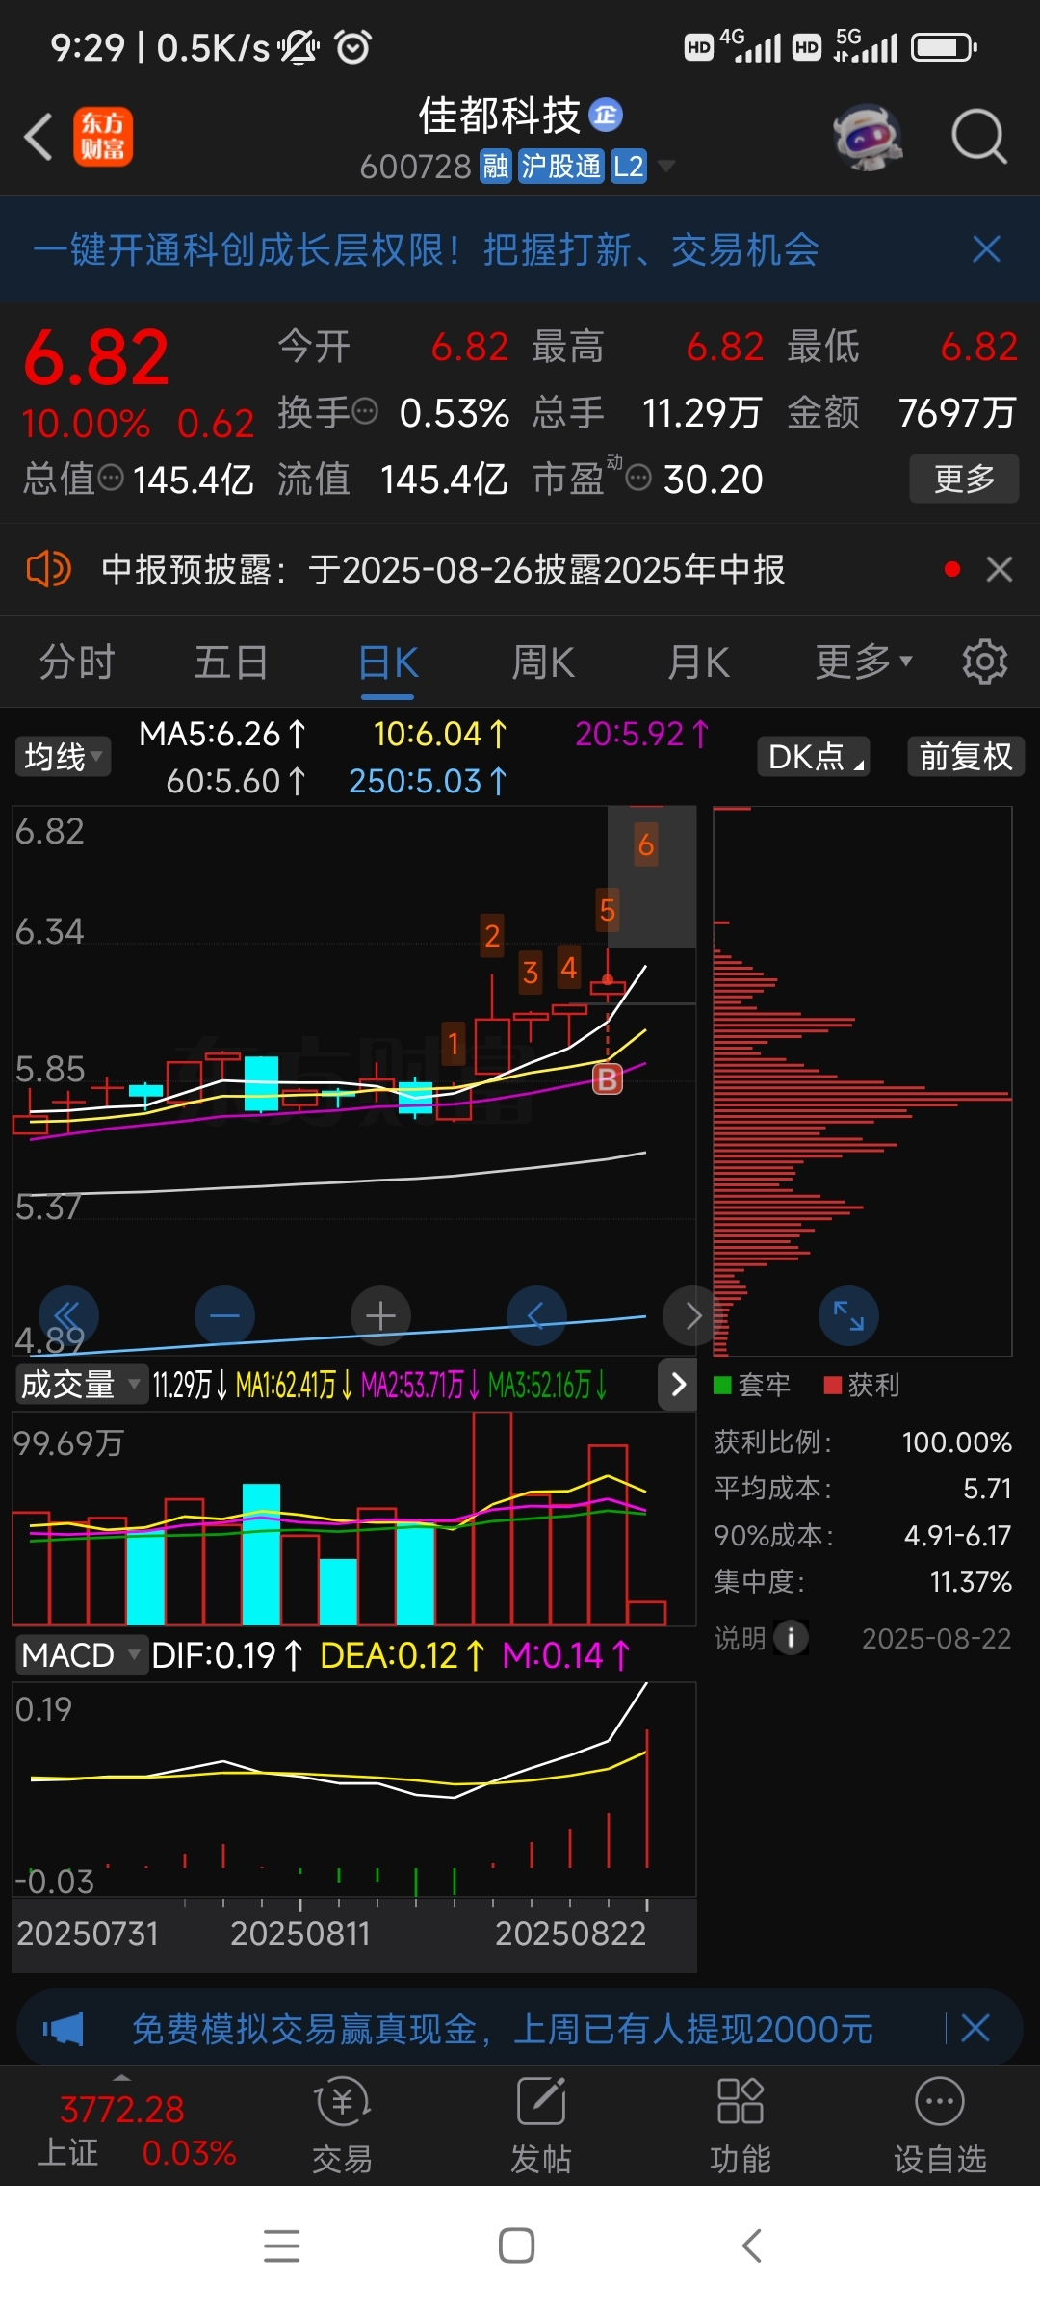Image resolution: width=1040 pixels, height=2311 pixels.
Task: Open 成交量 indicator dropdown
Action: click(x=81, y=1385)
